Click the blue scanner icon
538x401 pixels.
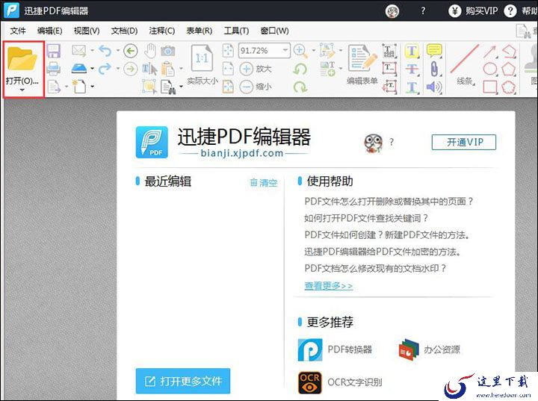tap(79, 69)
